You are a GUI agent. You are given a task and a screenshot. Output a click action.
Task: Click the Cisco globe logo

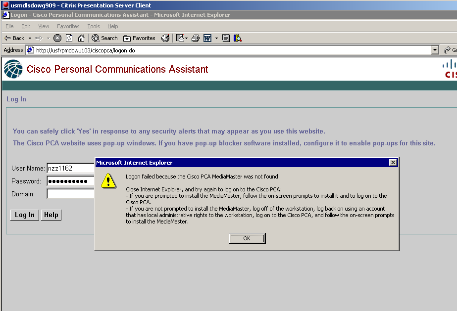tap(13, 69)
